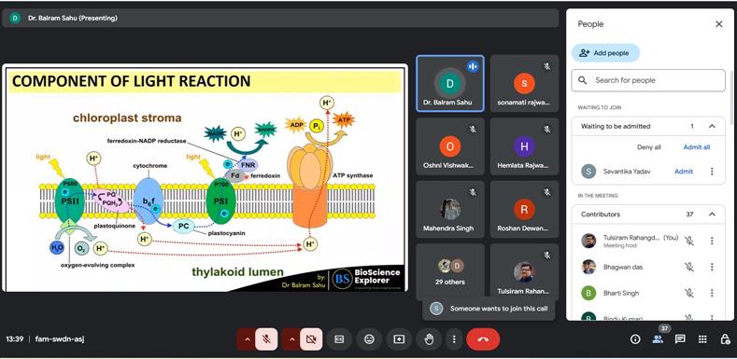Open the meeting details info icon
The height and width of the screenshot is (359, 737).
point(635,339)
